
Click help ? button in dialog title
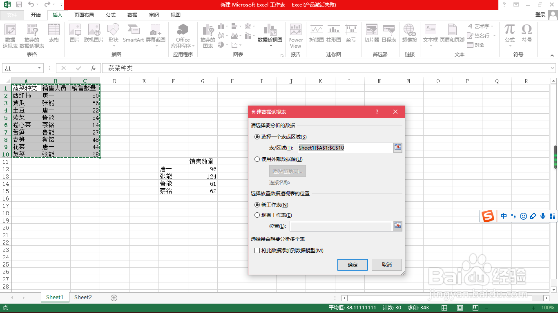tap(377, 112)
